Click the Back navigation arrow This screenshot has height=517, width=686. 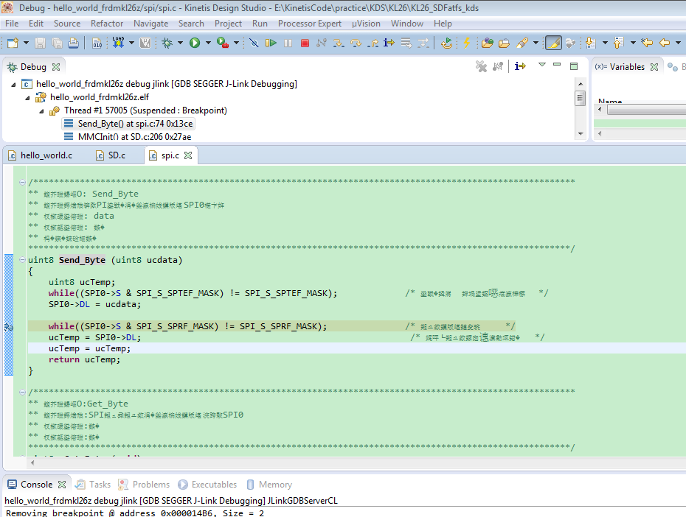(665, 43)
